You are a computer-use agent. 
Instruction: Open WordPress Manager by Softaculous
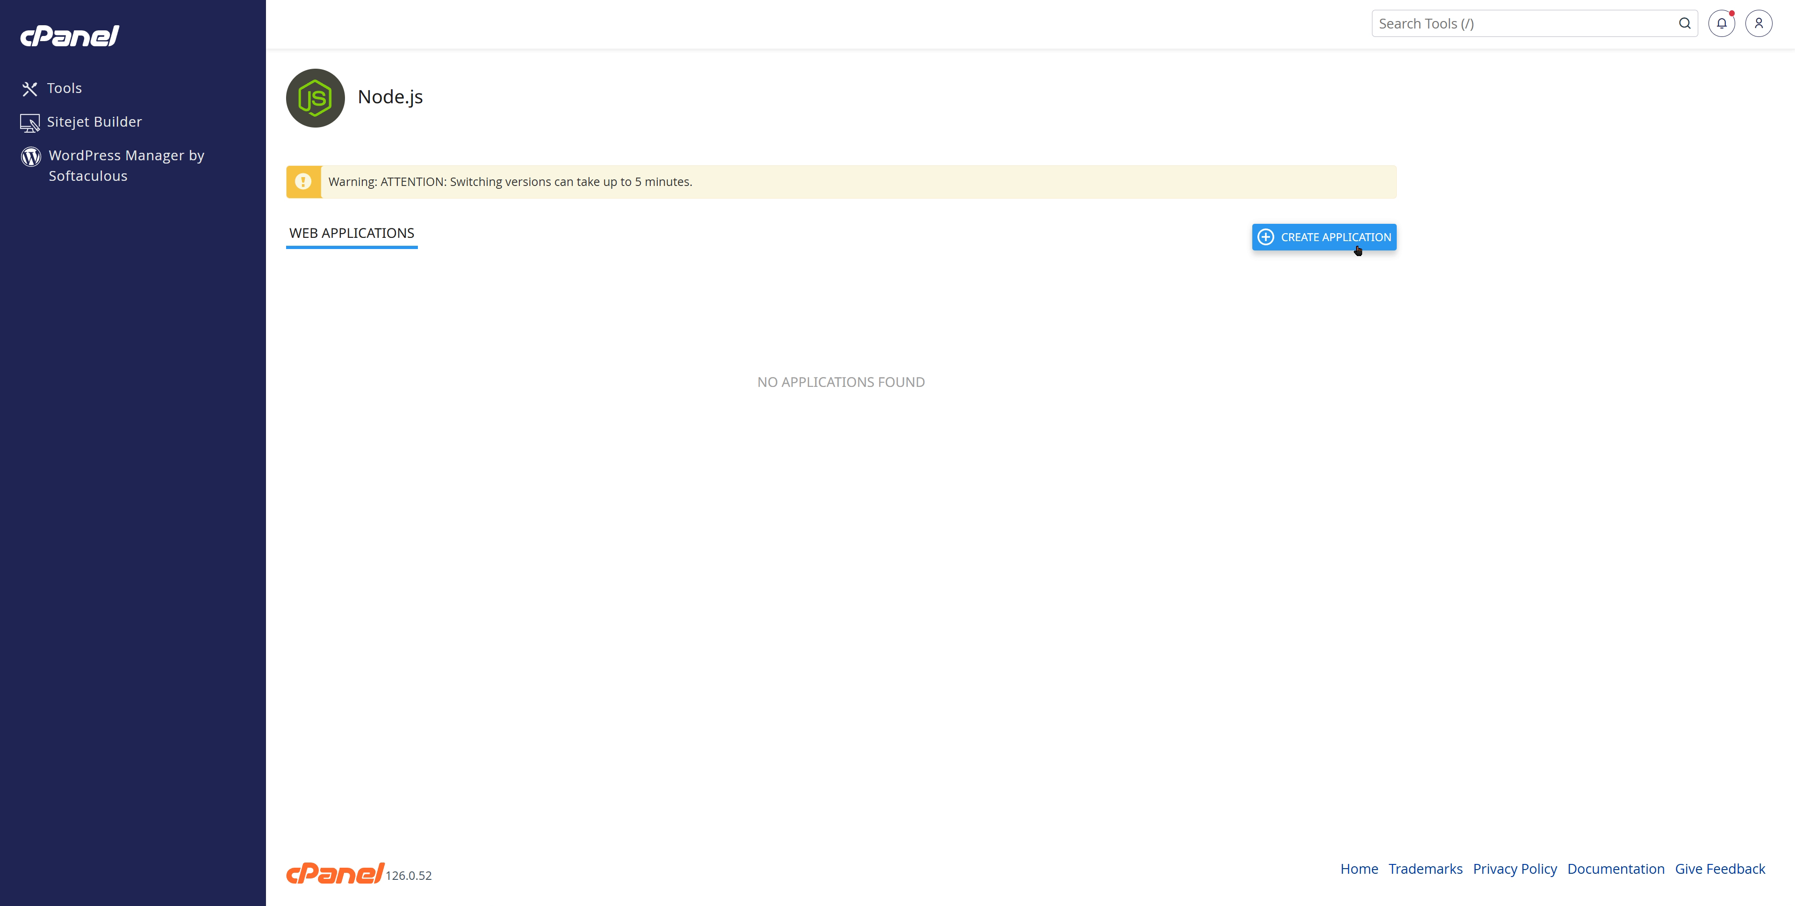pyautogui.click(x=126, y=166)
